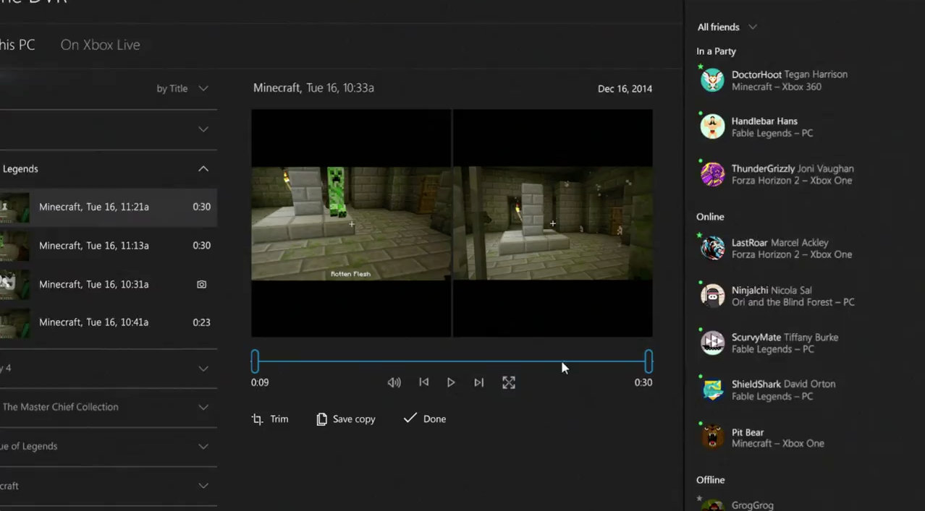Click thumbnail of the 11:13a Minecraft clip
The width and height of the screenshot is (925, 511).
[x=14, y=246]
